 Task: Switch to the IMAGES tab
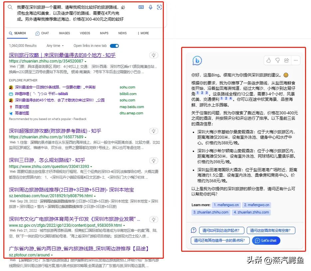point(65,33)
